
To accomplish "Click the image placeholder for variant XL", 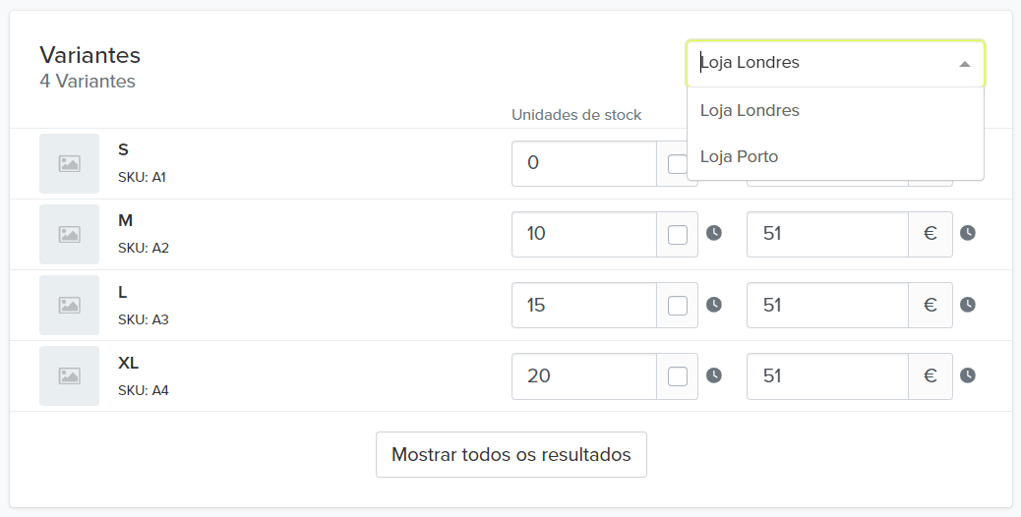I will (x=69, y=375).
